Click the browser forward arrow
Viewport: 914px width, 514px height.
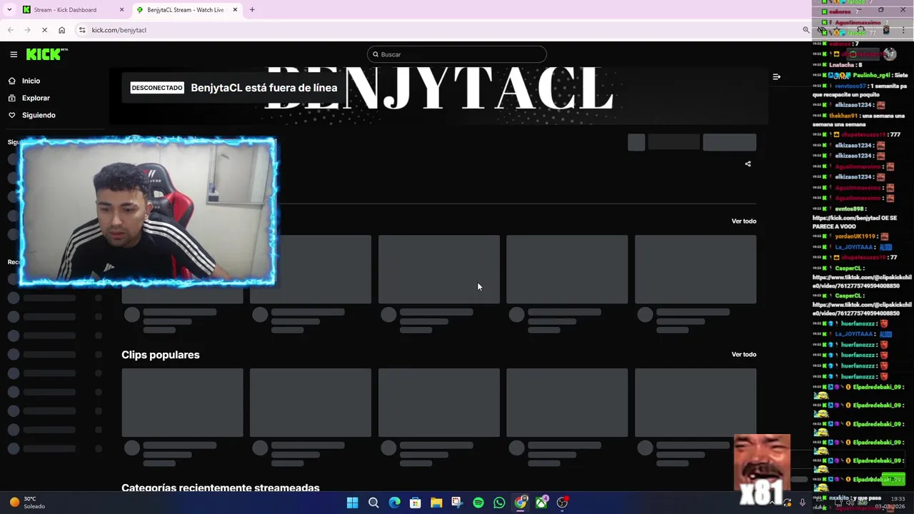click(x=27, y=30)
